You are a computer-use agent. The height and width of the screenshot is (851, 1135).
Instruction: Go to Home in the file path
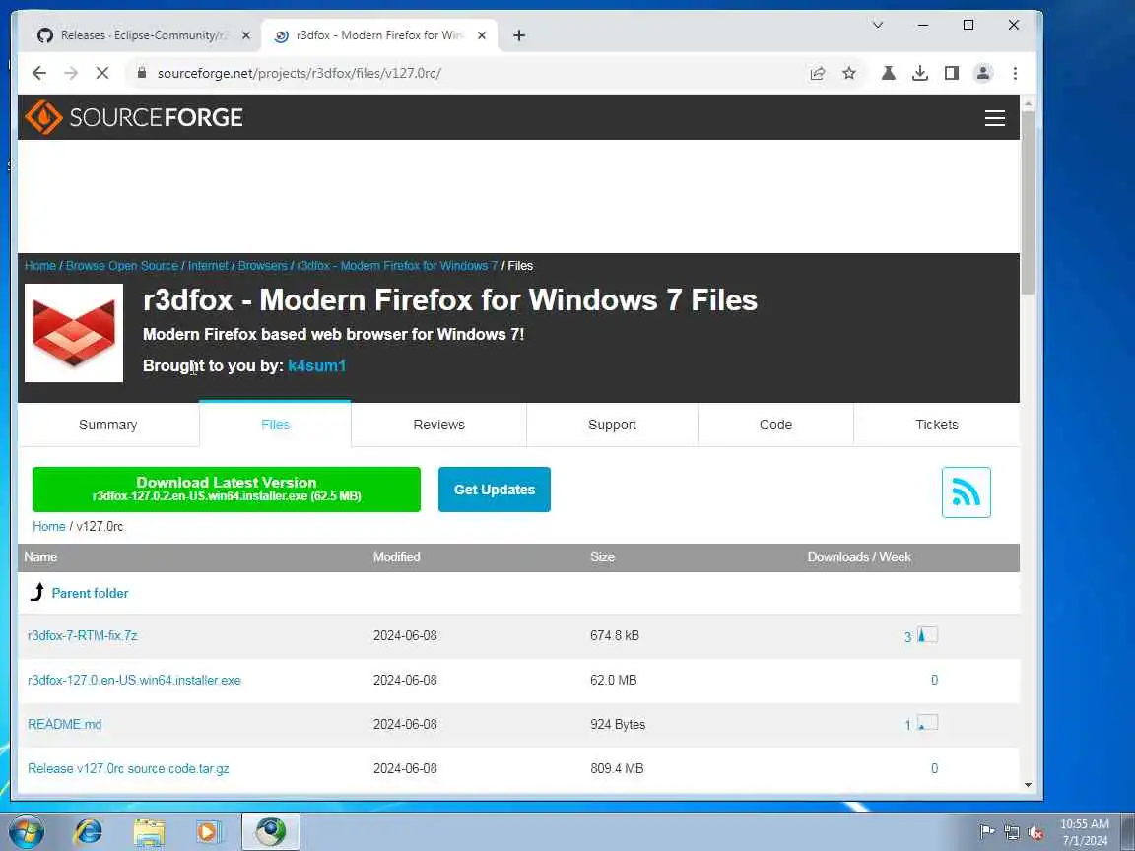pyautogui.click(x=48, y=526)
